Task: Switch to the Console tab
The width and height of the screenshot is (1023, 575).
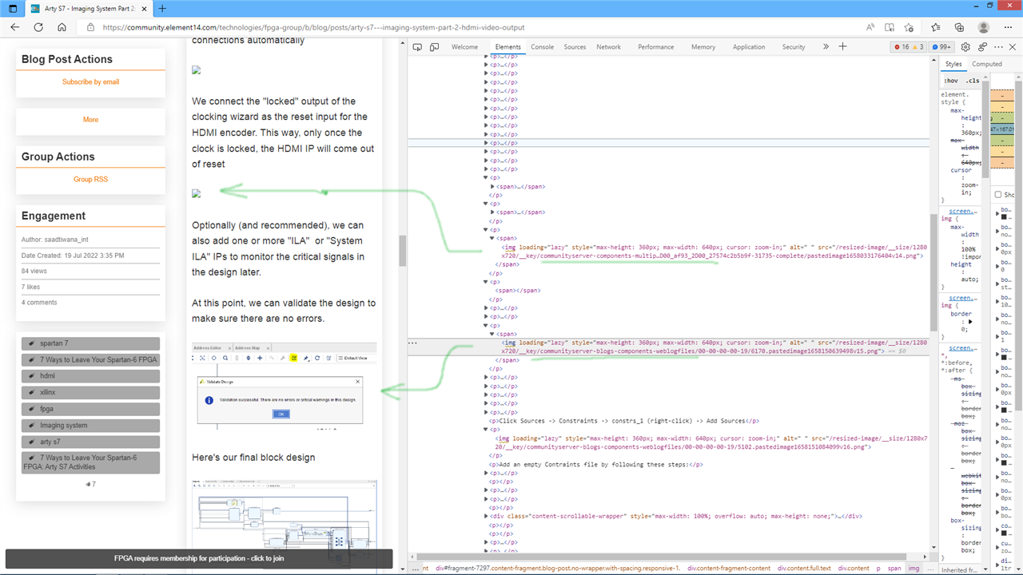Action: tap(542, 47)
